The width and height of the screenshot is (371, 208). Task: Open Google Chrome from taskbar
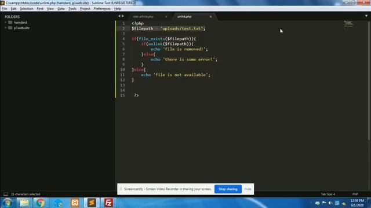click(41, 203)
